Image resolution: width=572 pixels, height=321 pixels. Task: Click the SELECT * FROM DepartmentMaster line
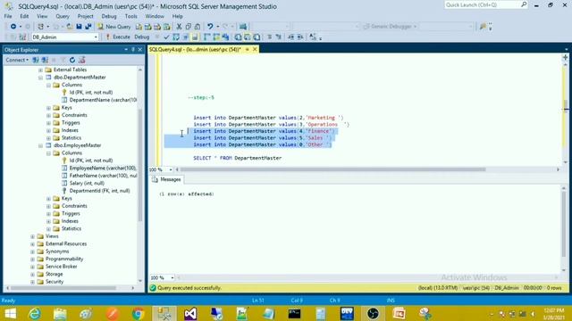point(238,158)
